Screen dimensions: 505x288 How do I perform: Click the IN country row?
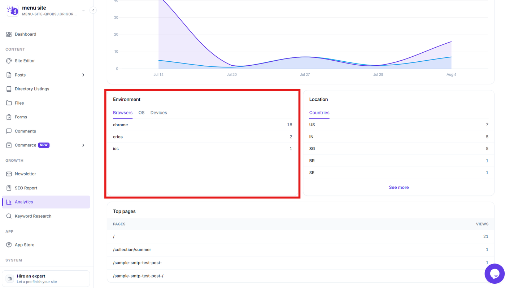(399, 137)
